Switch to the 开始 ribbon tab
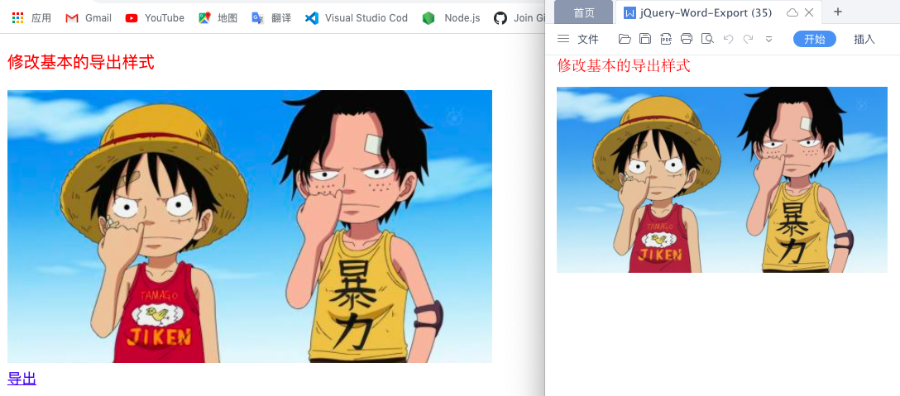Screen dimensions: 900x396 pos(815,39)
